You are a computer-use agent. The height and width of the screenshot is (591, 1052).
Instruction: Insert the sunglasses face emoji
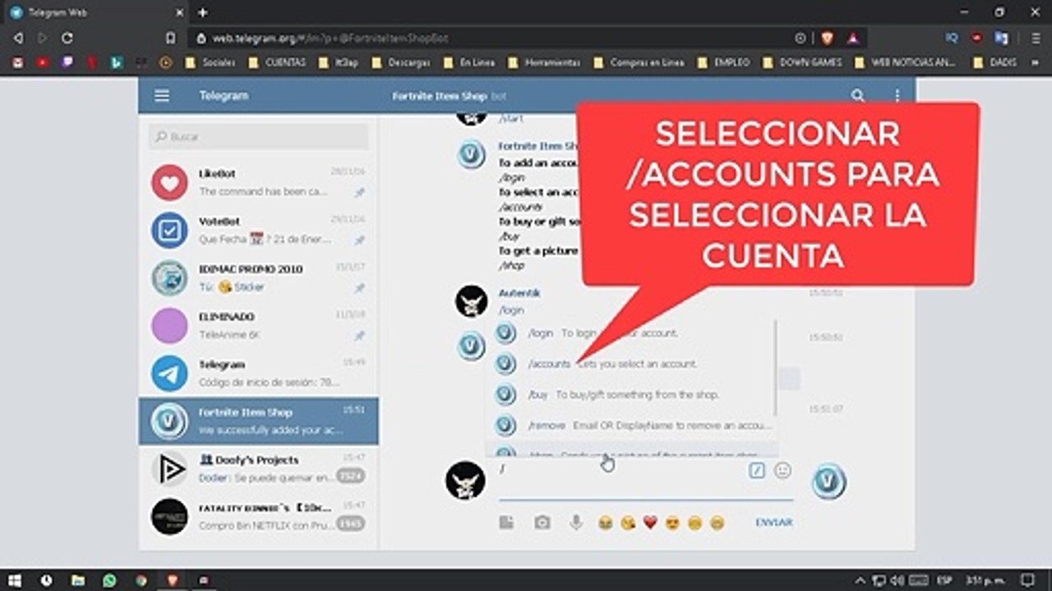coord(672,522)
